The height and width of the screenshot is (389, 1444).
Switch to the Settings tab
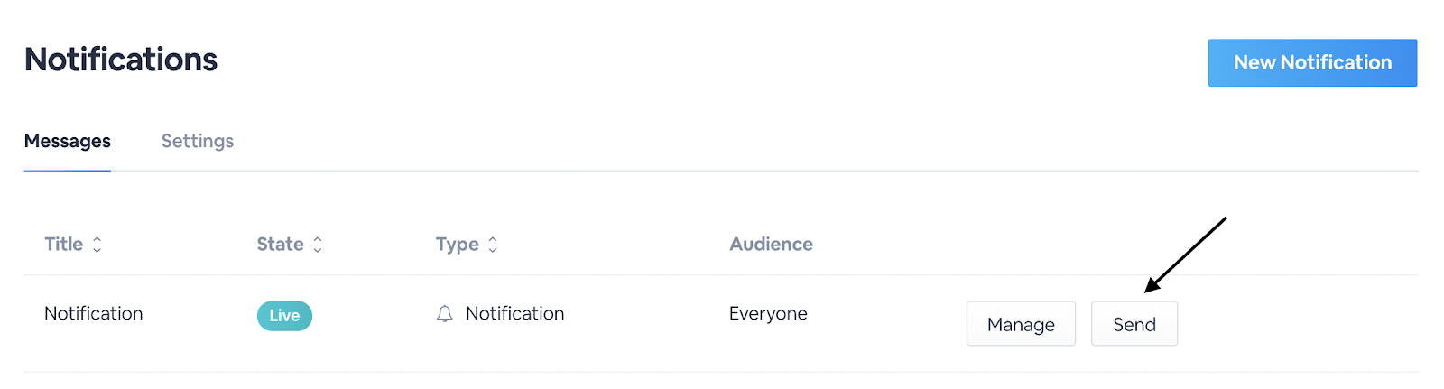pos(198,141)
